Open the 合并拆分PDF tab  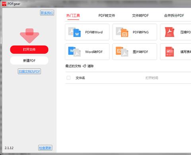coord(174,15)
